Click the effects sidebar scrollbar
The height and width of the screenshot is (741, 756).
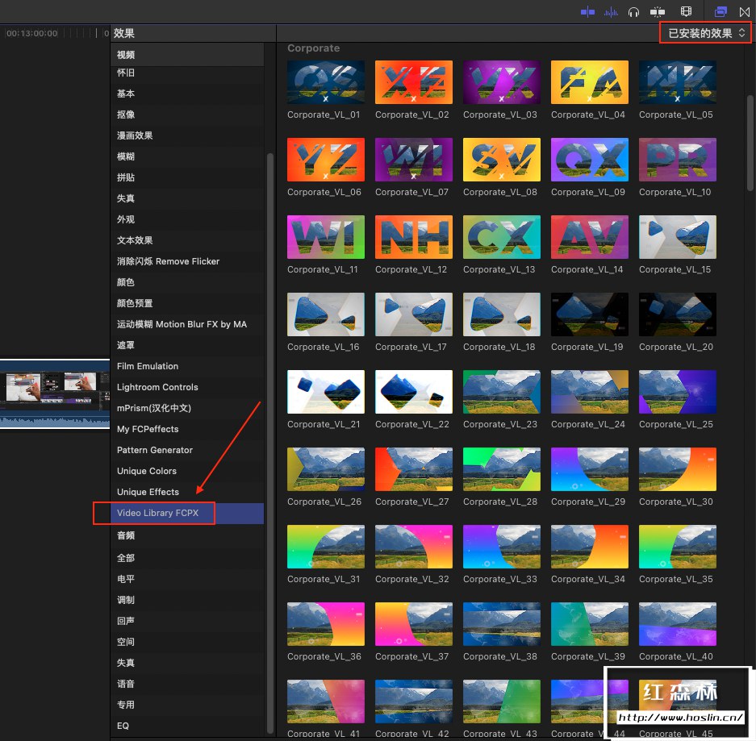270,443
